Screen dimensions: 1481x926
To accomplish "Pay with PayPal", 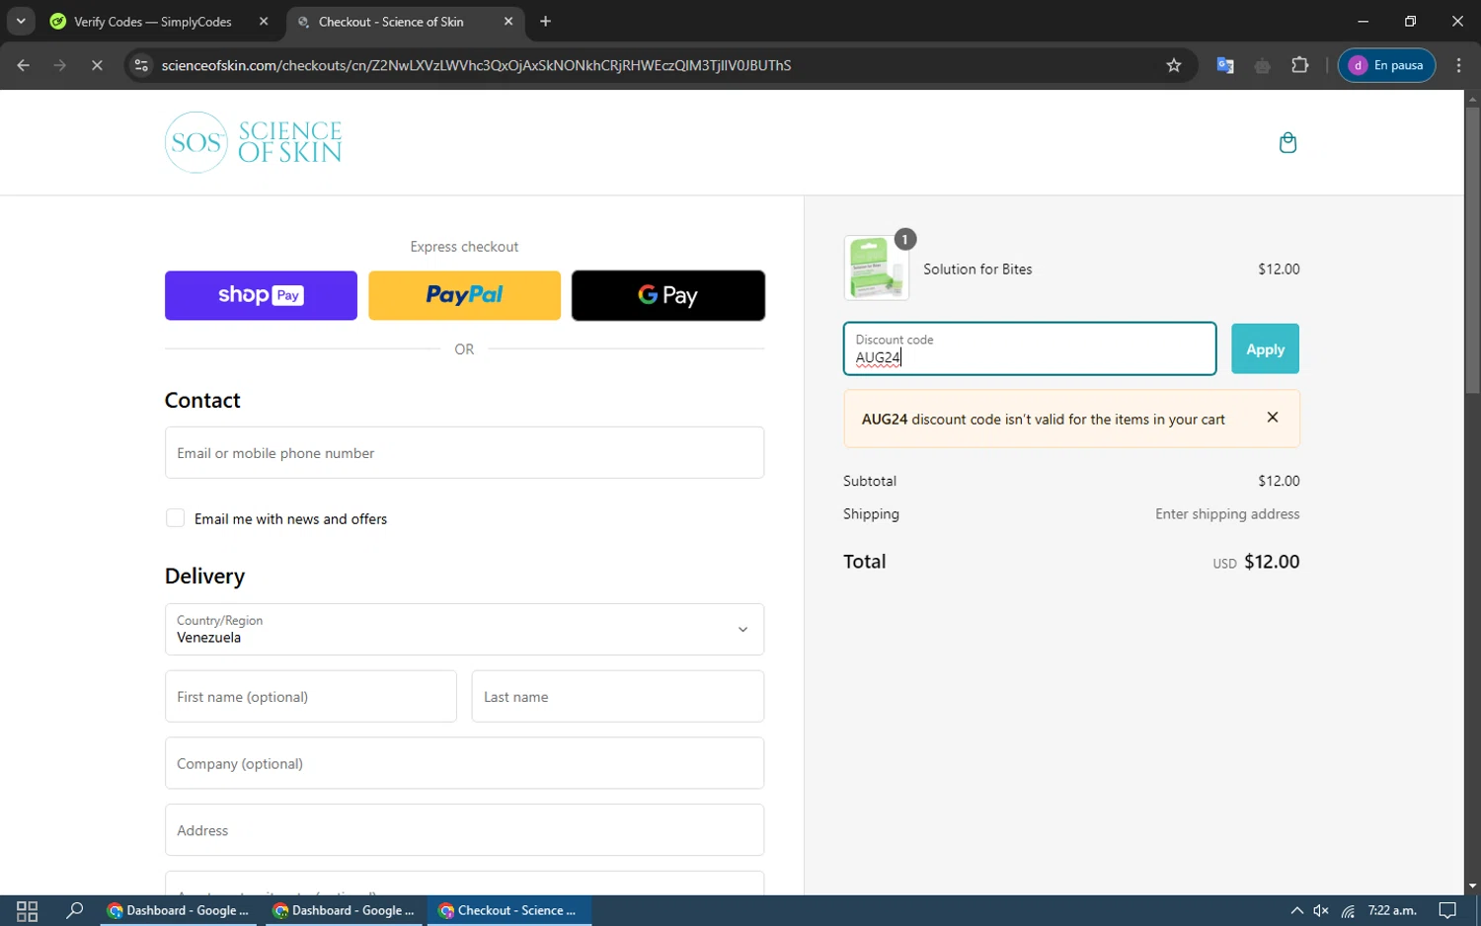I will click(464, 295).
